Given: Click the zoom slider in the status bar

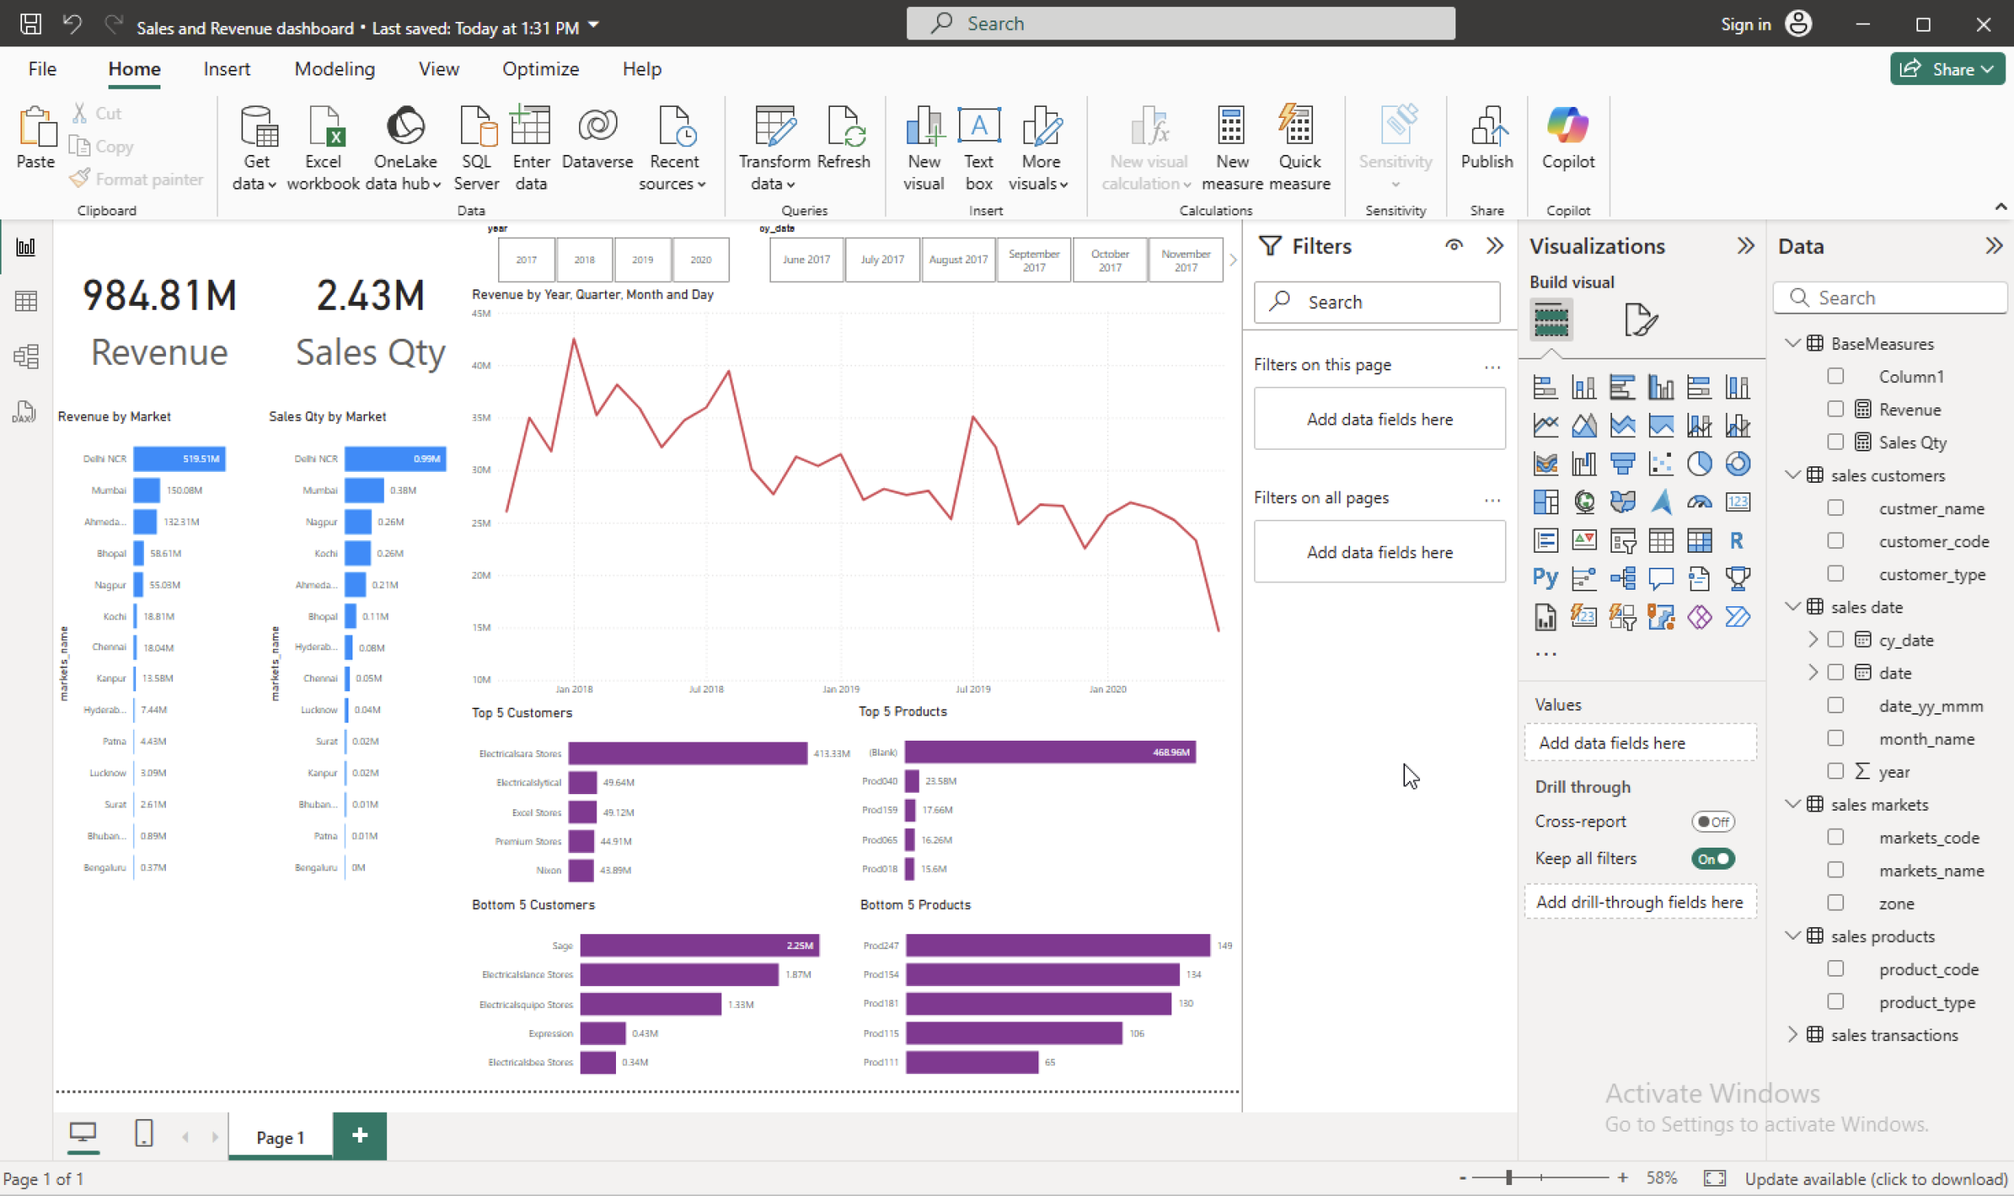Looking at the screenshot, I should coord(1508,1178).
